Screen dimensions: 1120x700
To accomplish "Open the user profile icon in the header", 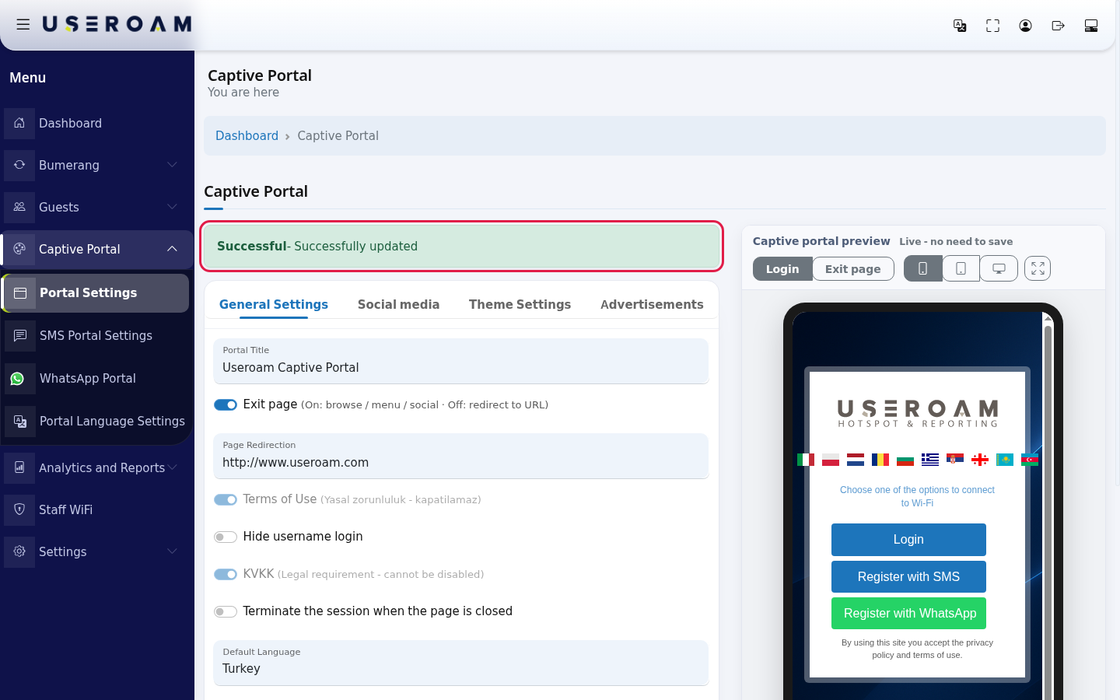I will click(x=1025, y=26).
